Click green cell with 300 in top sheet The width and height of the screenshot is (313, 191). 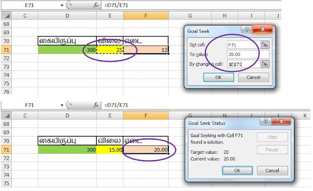click(x=67, y=50)
